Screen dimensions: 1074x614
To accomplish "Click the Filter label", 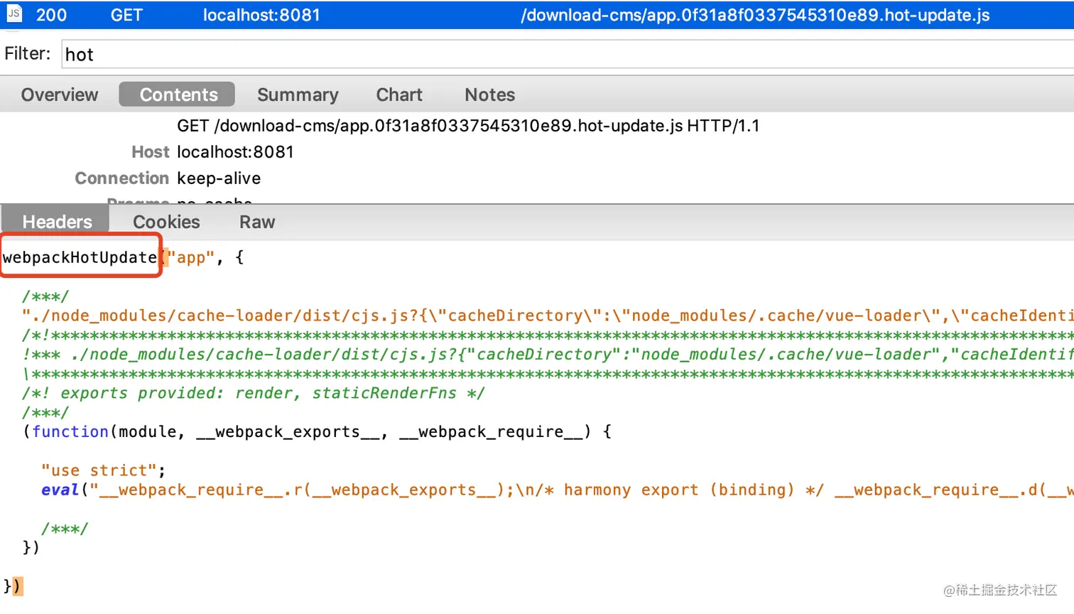I will coord(28,53).
